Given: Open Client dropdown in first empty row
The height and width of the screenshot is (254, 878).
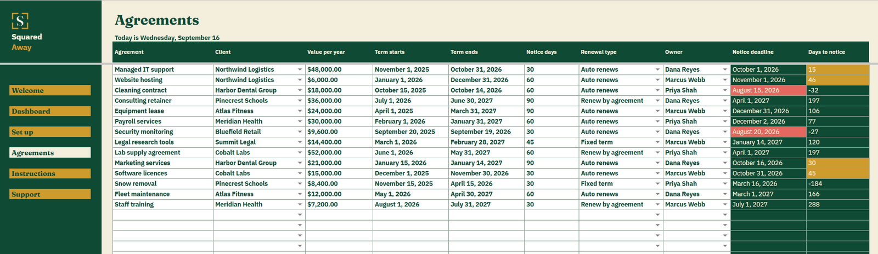Looking at the screenshot, I should tap(300, 215).
